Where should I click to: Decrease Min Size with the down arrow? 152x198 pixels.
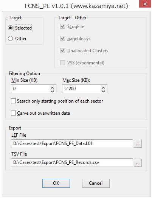point(52,90)
